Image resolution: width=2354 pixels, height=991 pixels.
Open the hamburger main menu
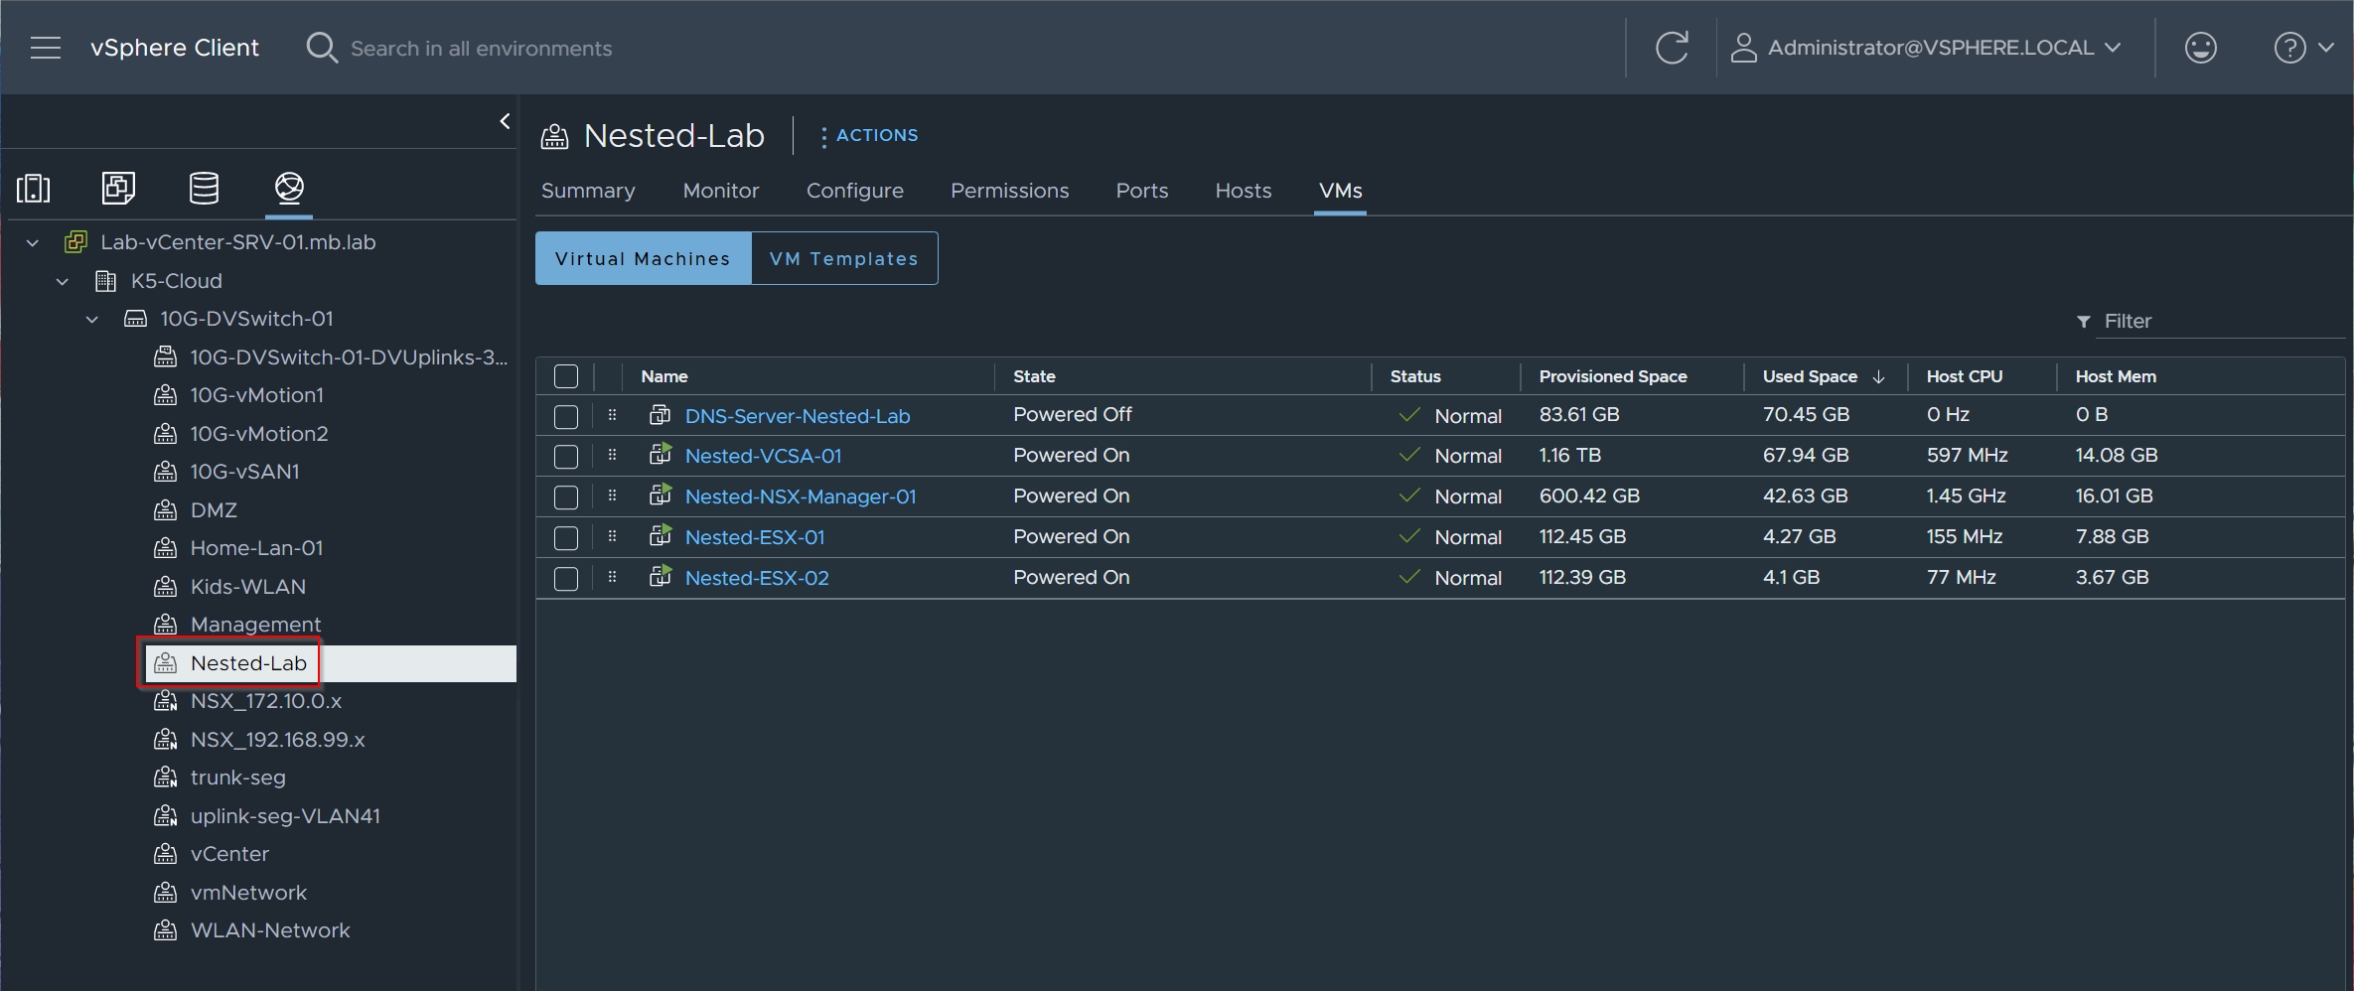tap(46, 48)
